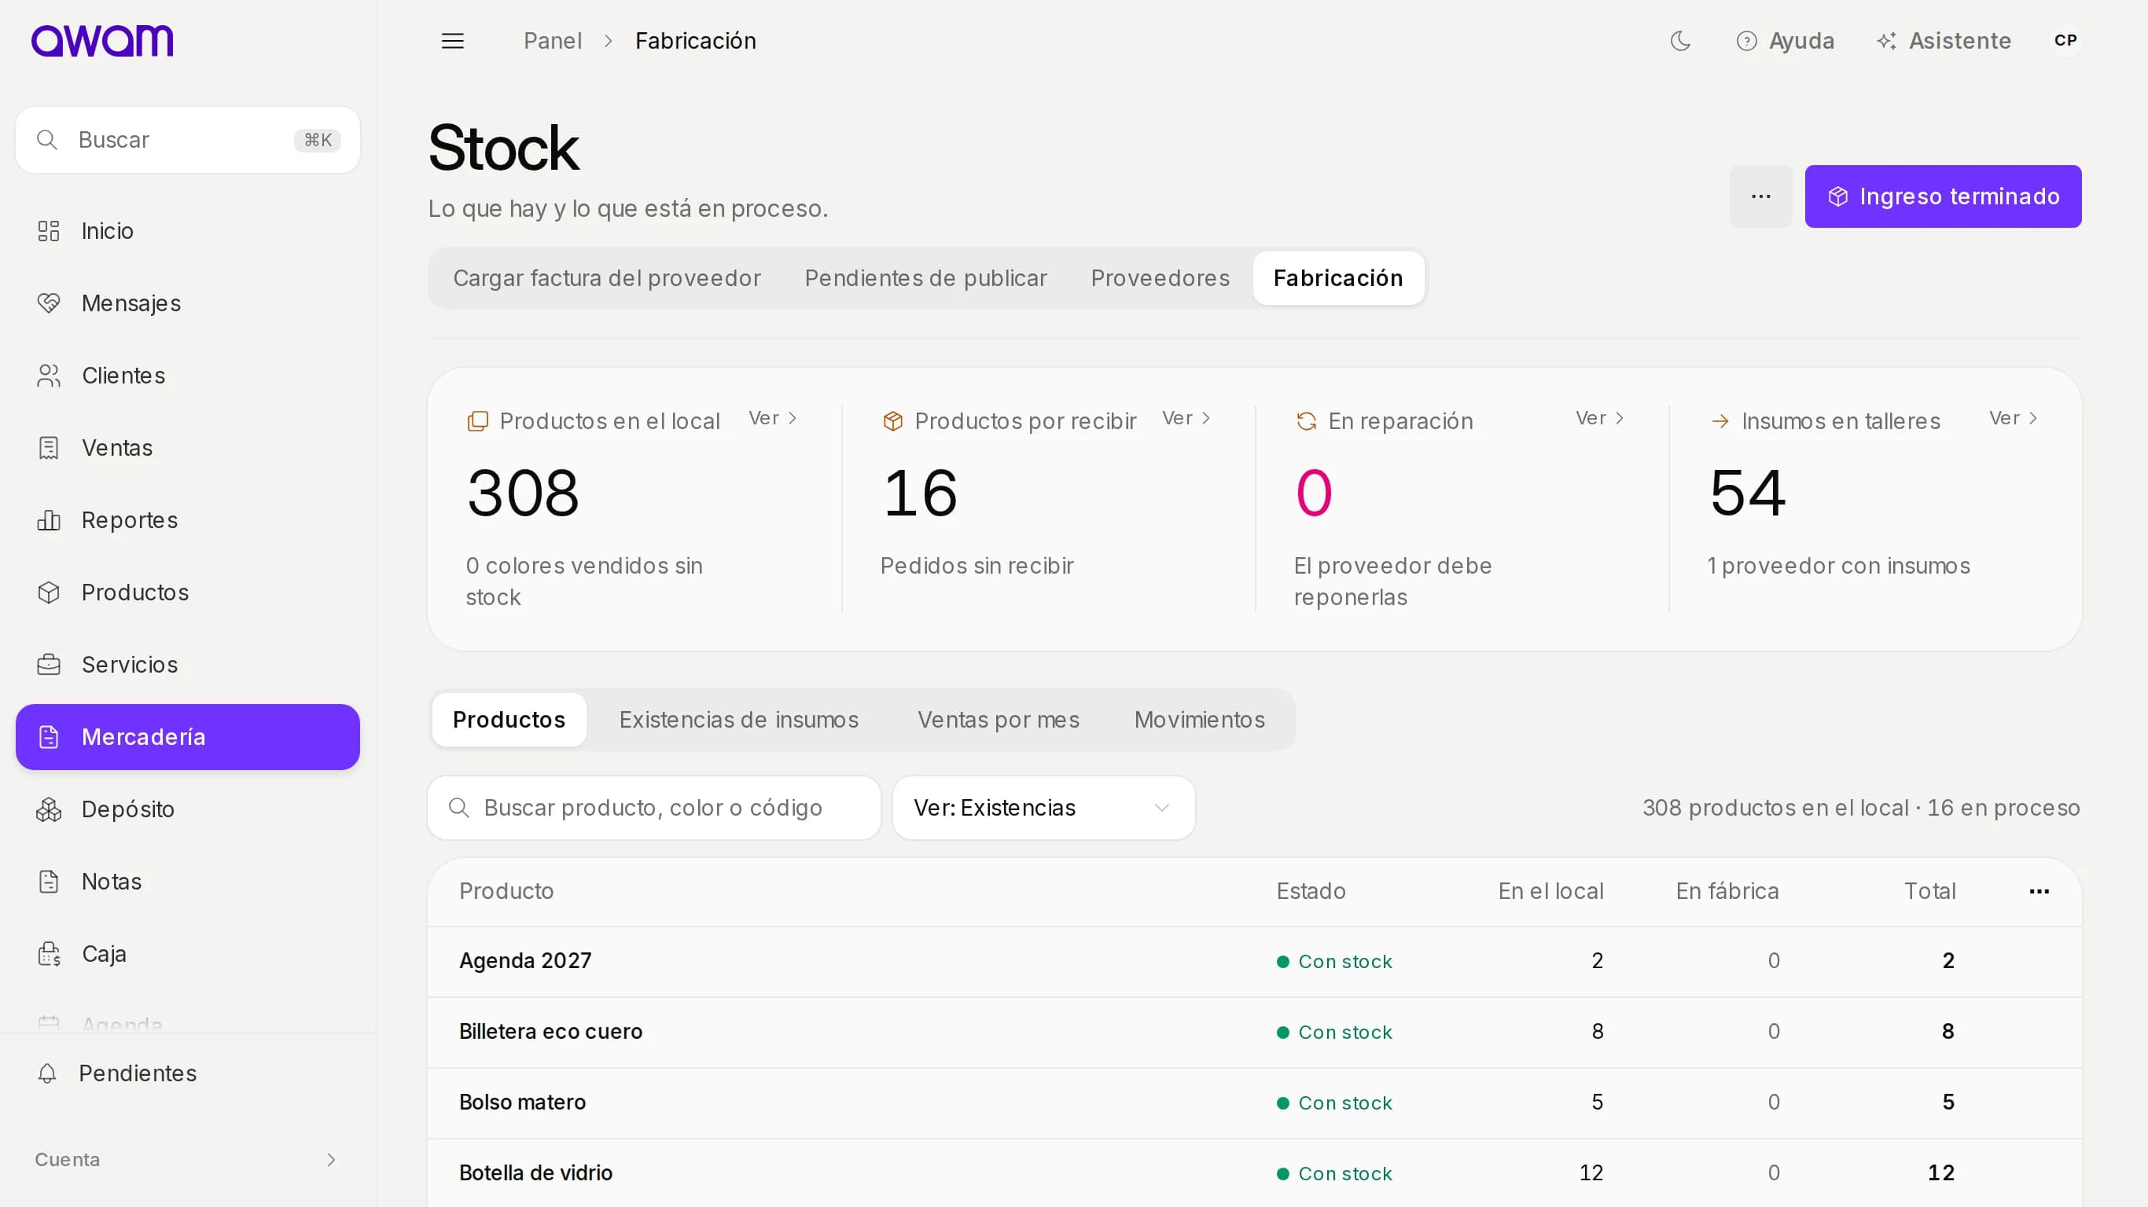Open Mensajes in sidebar
Viewport: 2148px width, 1207px height.
tap(188, 303)
